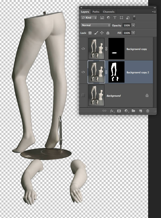Select the Background copy 2 layer mask thumbnail
The image size is (161, 218).
pos(116,72)
